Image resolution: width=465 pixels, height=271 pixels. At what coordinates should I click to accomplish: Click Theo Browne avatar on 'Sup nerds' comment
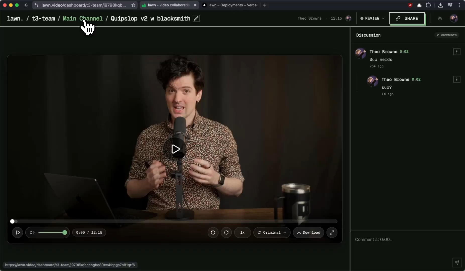click(360, 53)
